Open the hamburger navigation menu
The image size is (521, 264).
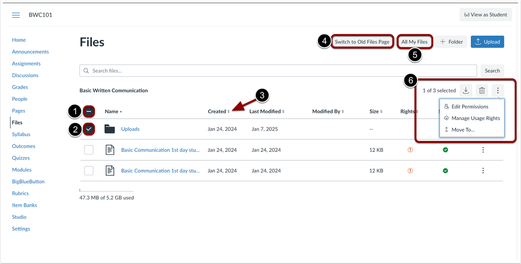tap(16, 15)
